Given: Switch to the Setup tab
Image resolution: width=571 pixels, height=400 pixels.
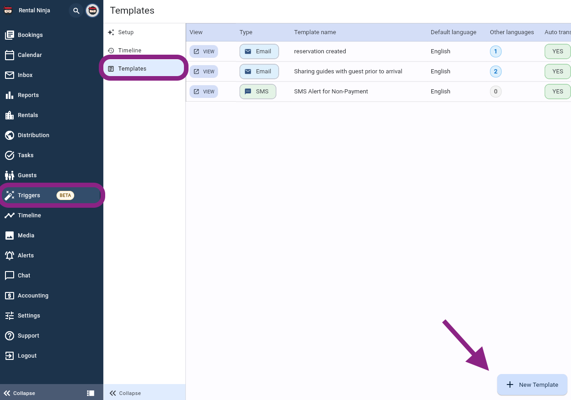Looking at the screenshot, I should 126,32.
